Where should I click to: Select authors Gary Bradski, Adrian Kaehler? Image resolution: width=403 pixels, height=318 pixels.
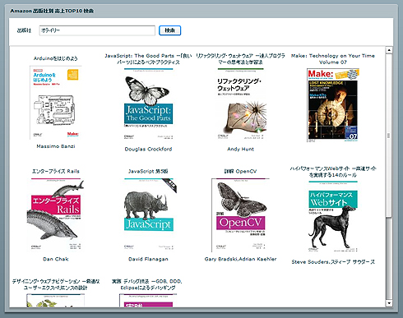(240, 259)
